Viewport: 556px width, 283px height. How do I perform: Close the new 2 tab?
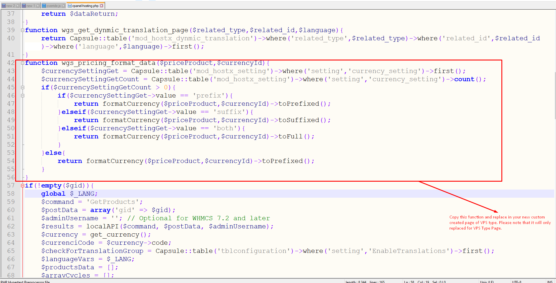(x=18, y=6)
